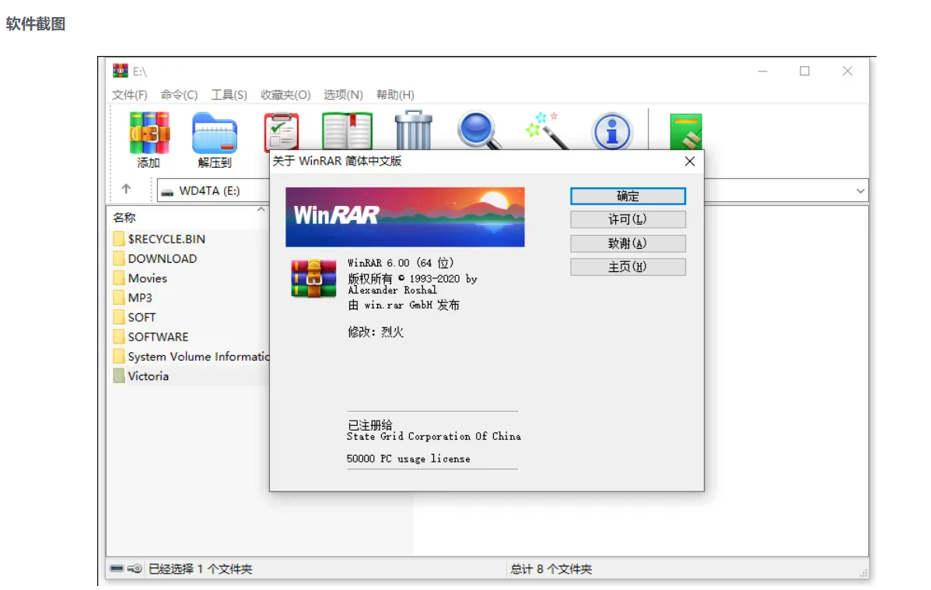Open the 主页(H) homepage button
This screenshot has height=590, width=931.
pos(628,267)
